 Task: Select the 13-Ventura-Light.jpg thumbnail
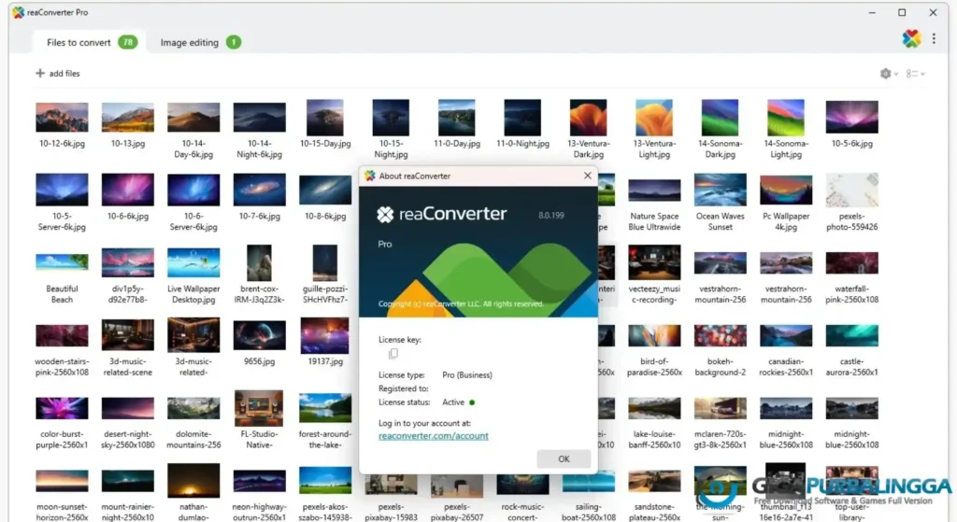654,117
